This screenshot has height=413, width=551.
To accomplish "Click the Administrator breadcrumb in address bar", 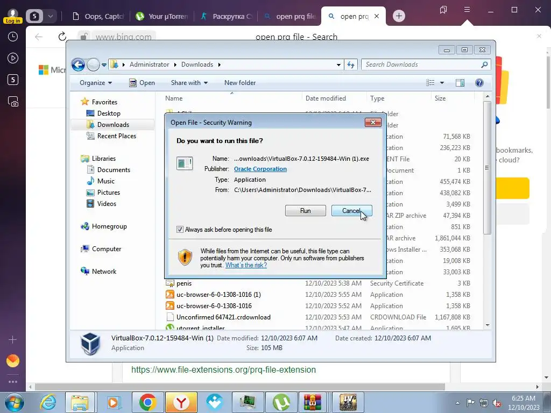I will pos(150,65).
